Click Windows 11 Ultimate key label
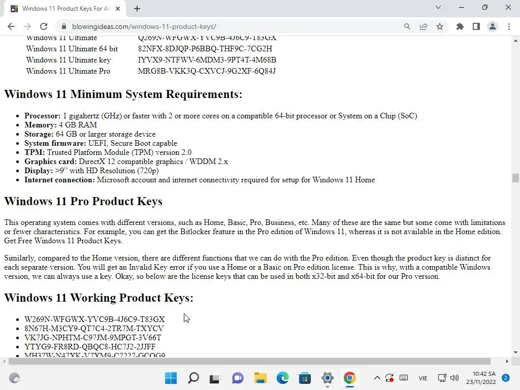The height and width of the screenshot is (390, 520). pyautogui.click(x=69, y=60)
